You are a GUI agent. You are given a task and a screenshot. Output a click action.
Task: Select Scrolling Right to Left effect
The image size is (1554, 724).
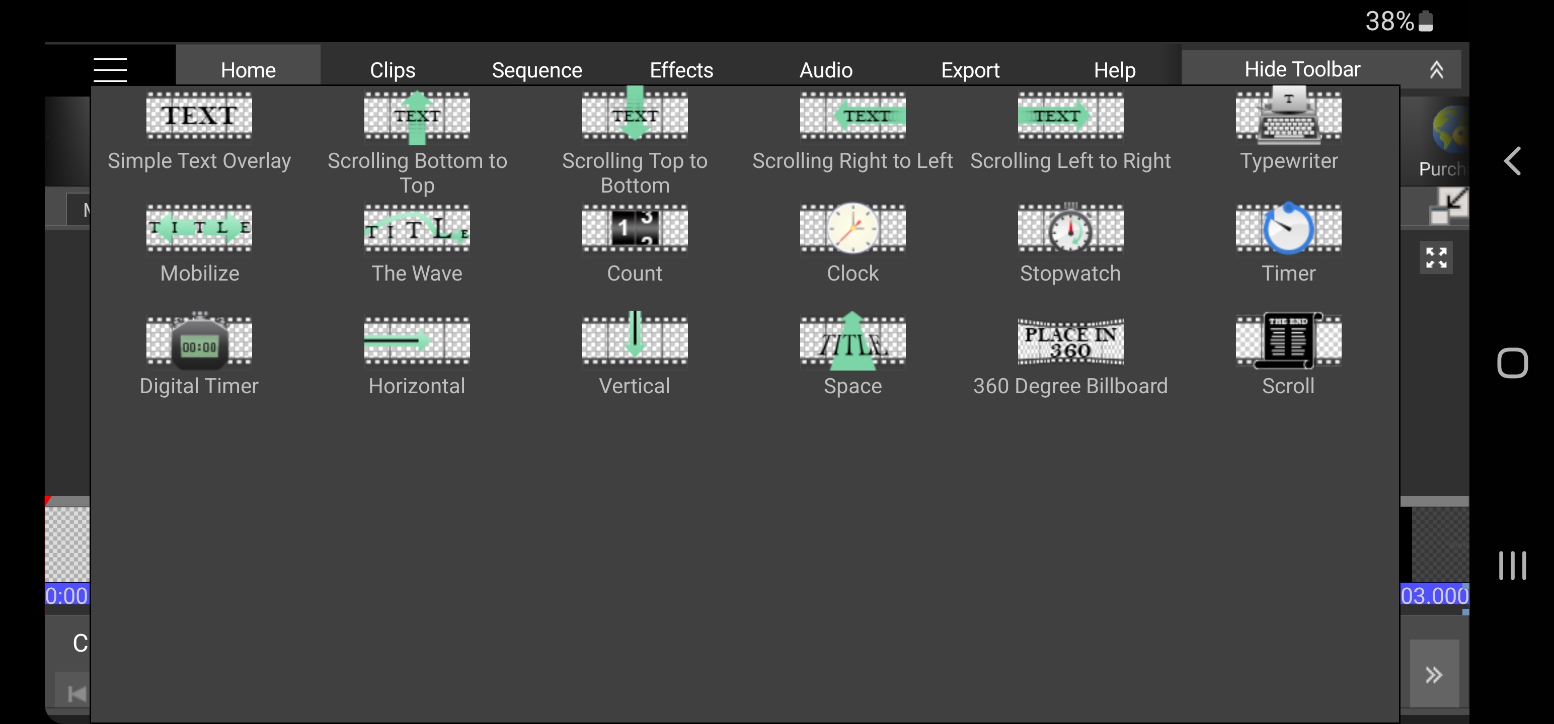(x=852, y=131)
